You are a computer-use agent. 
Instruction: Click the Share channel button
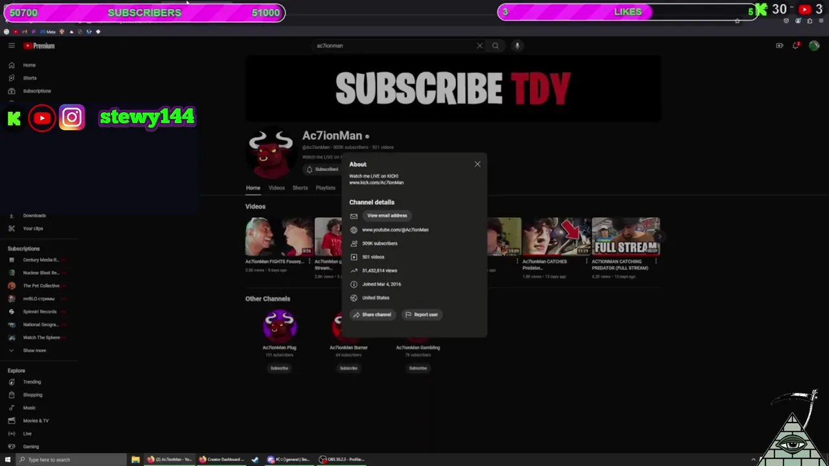click(372, 315)
